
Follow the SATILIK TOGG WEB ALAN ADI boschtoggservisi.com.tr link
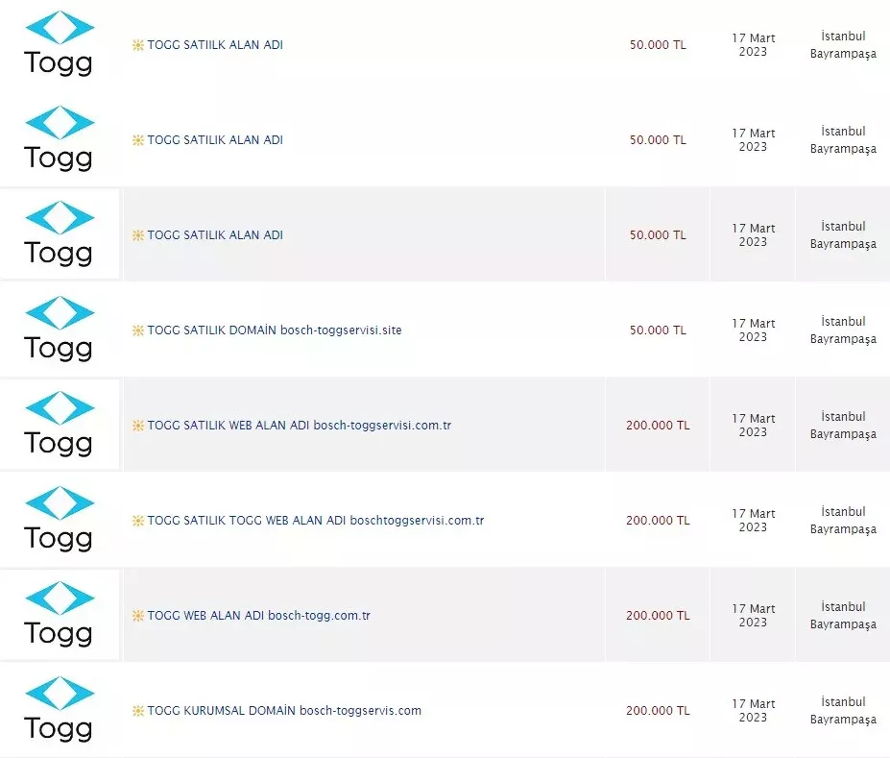[x=315, y=521]
